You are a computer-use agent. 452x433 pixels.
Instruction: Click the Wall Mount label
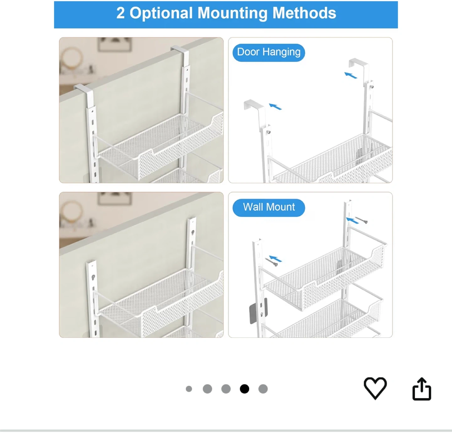(269, 208)
